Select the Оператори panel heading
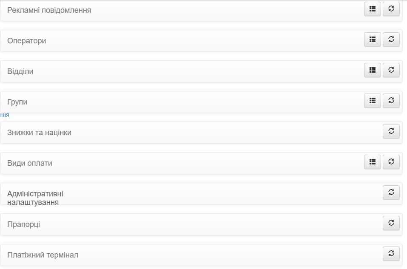Viewport: 407px width, 269px height. [27, 41]
